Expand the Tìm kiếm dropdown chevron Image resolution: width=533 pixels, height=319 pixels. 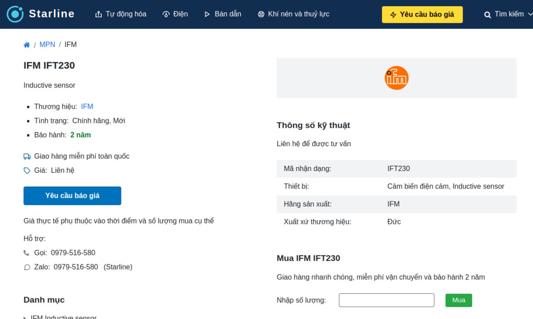click(x=530, y=14)
